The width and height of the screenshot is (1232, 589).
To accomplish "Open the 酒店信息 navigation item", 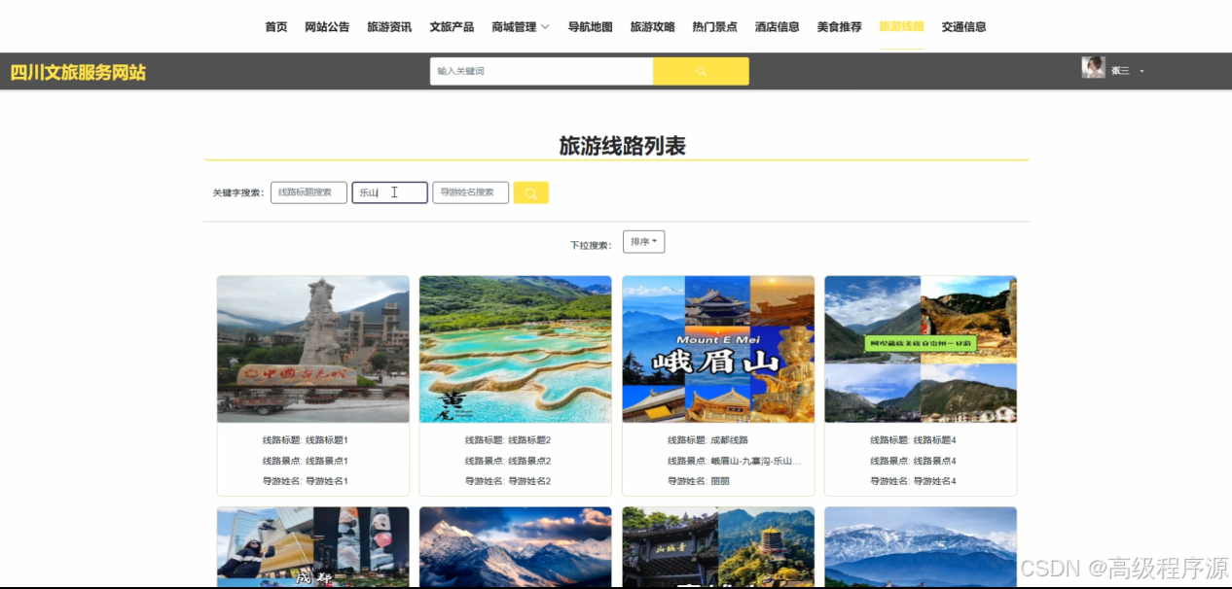I will (777, 27).
